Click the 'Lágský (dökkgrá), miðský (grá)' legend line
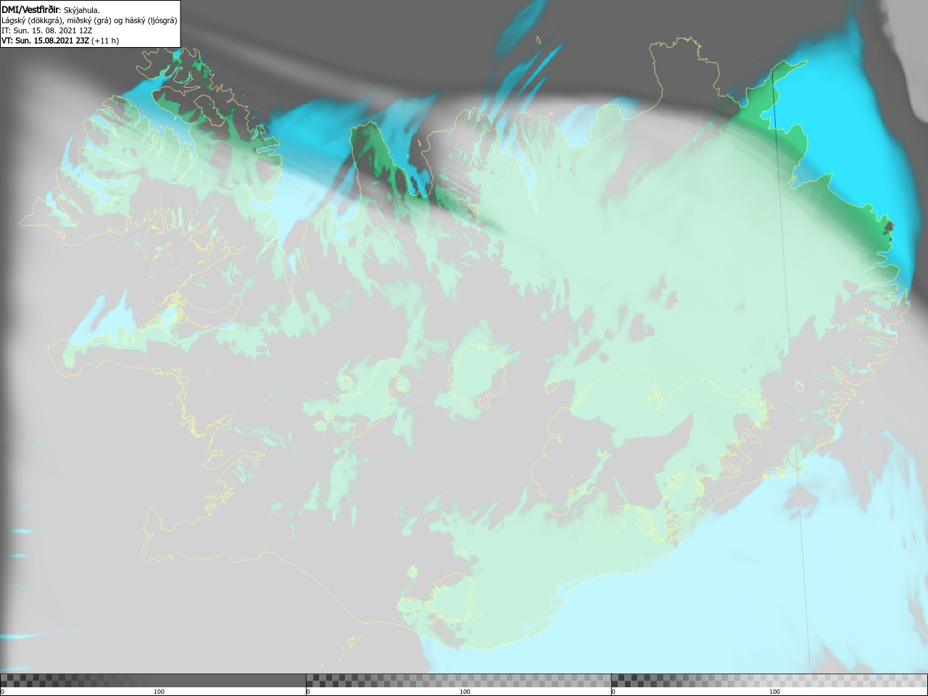Screen dimensions: 928x696 [89, 20]
